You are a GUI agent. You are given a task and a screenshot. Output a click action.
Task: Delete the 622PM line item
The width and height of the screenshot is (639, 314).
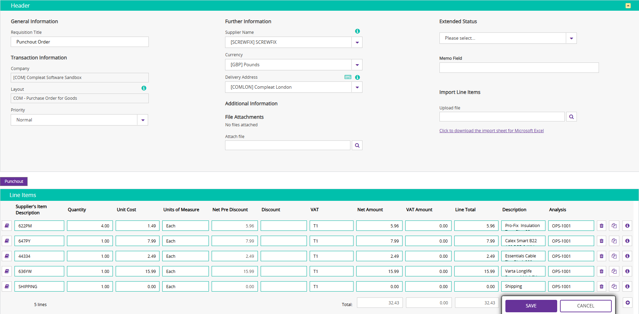601,226
